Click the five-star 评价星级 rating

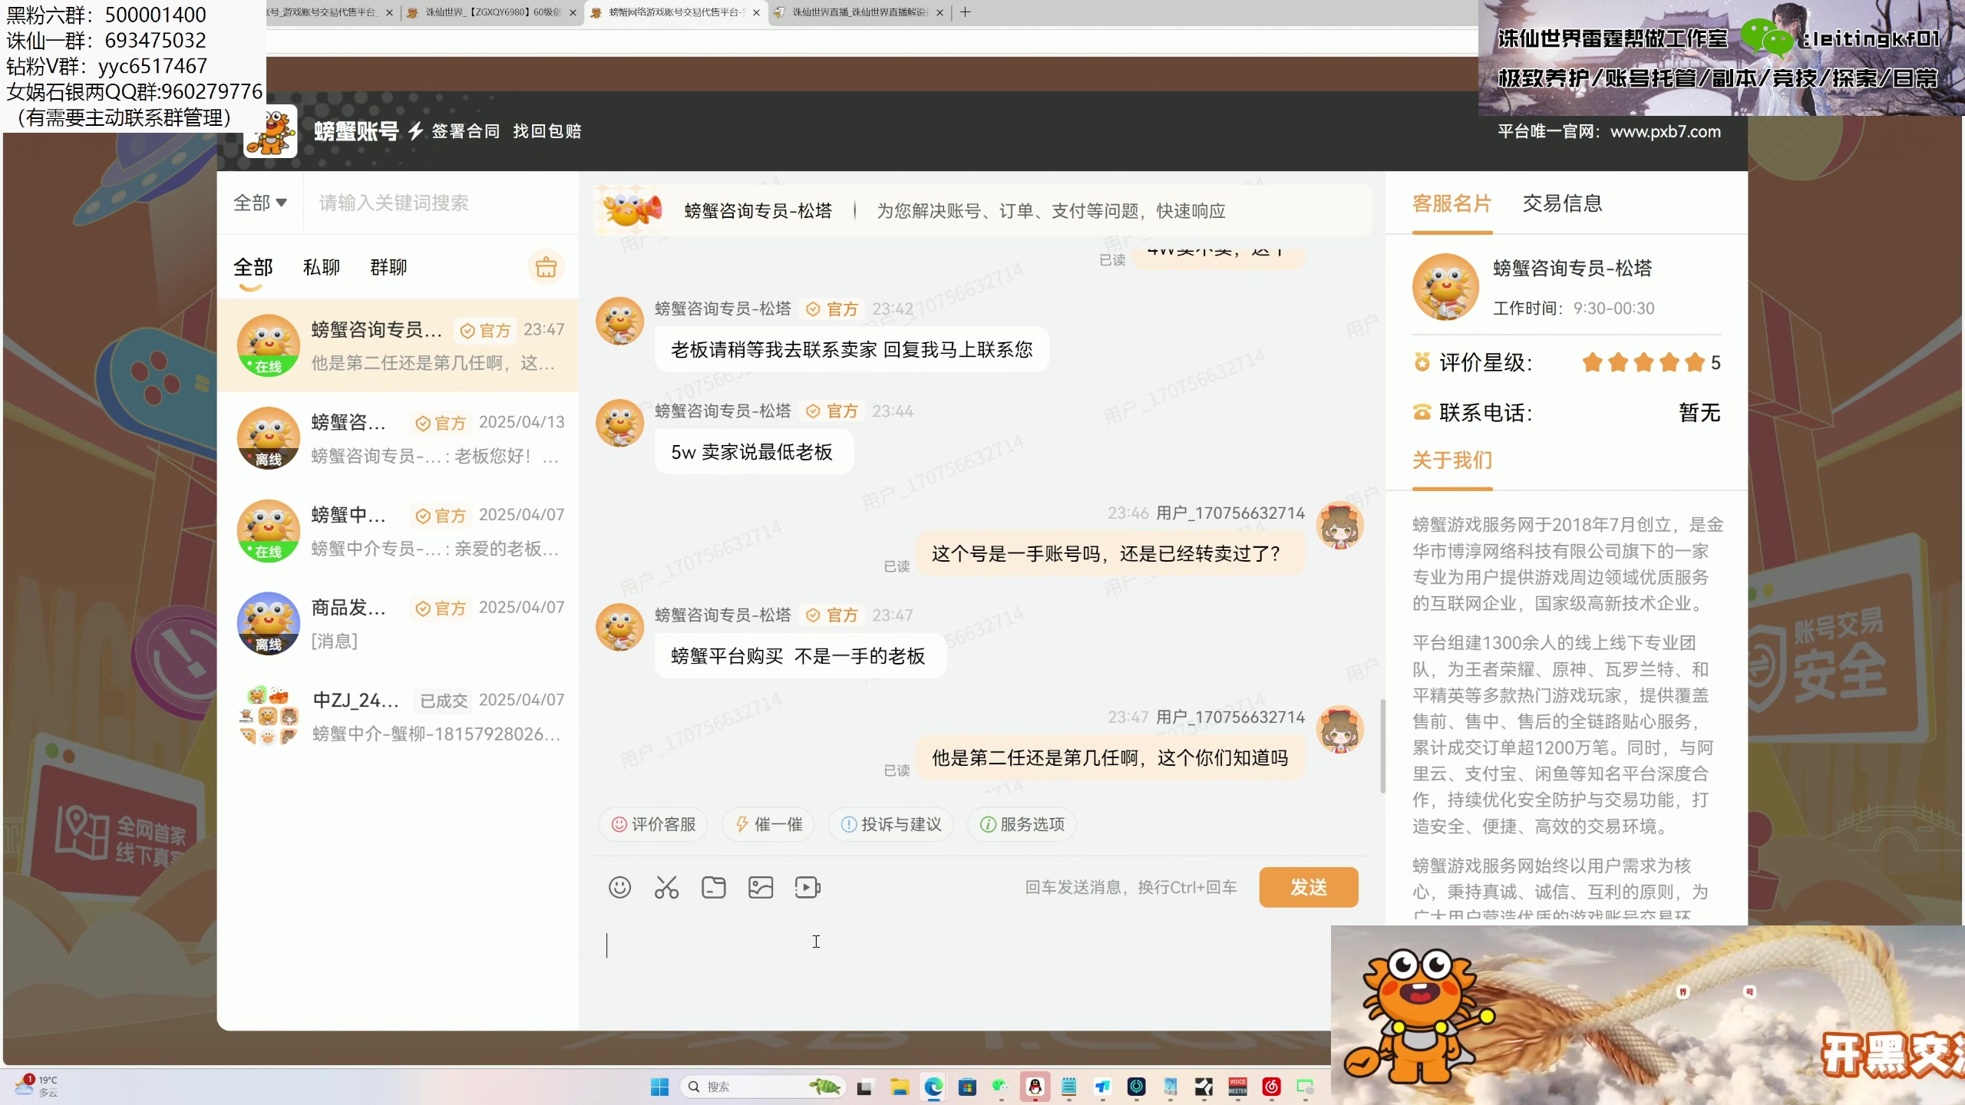(1643, 362)
